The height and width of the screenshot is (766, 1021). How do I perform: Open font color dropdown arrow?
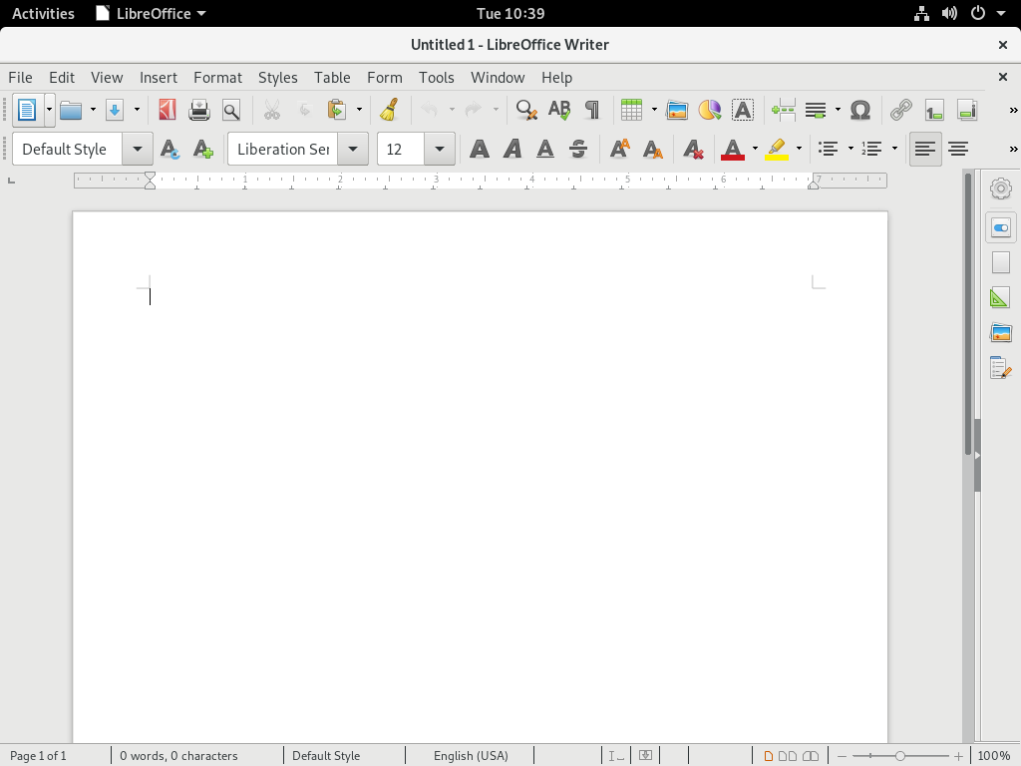pos(756,150)
